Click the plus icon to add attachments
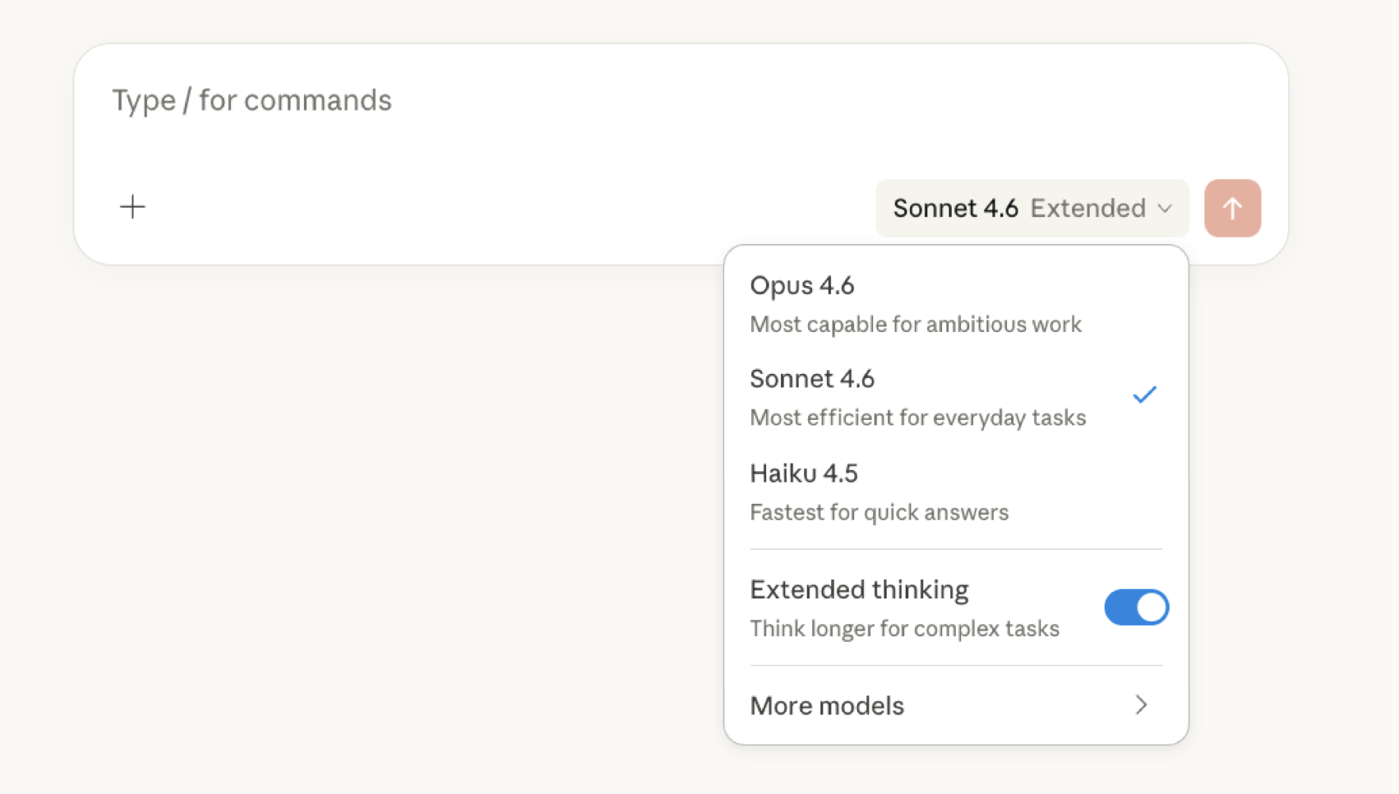1399x794 pixels. [x=132, y=206]
